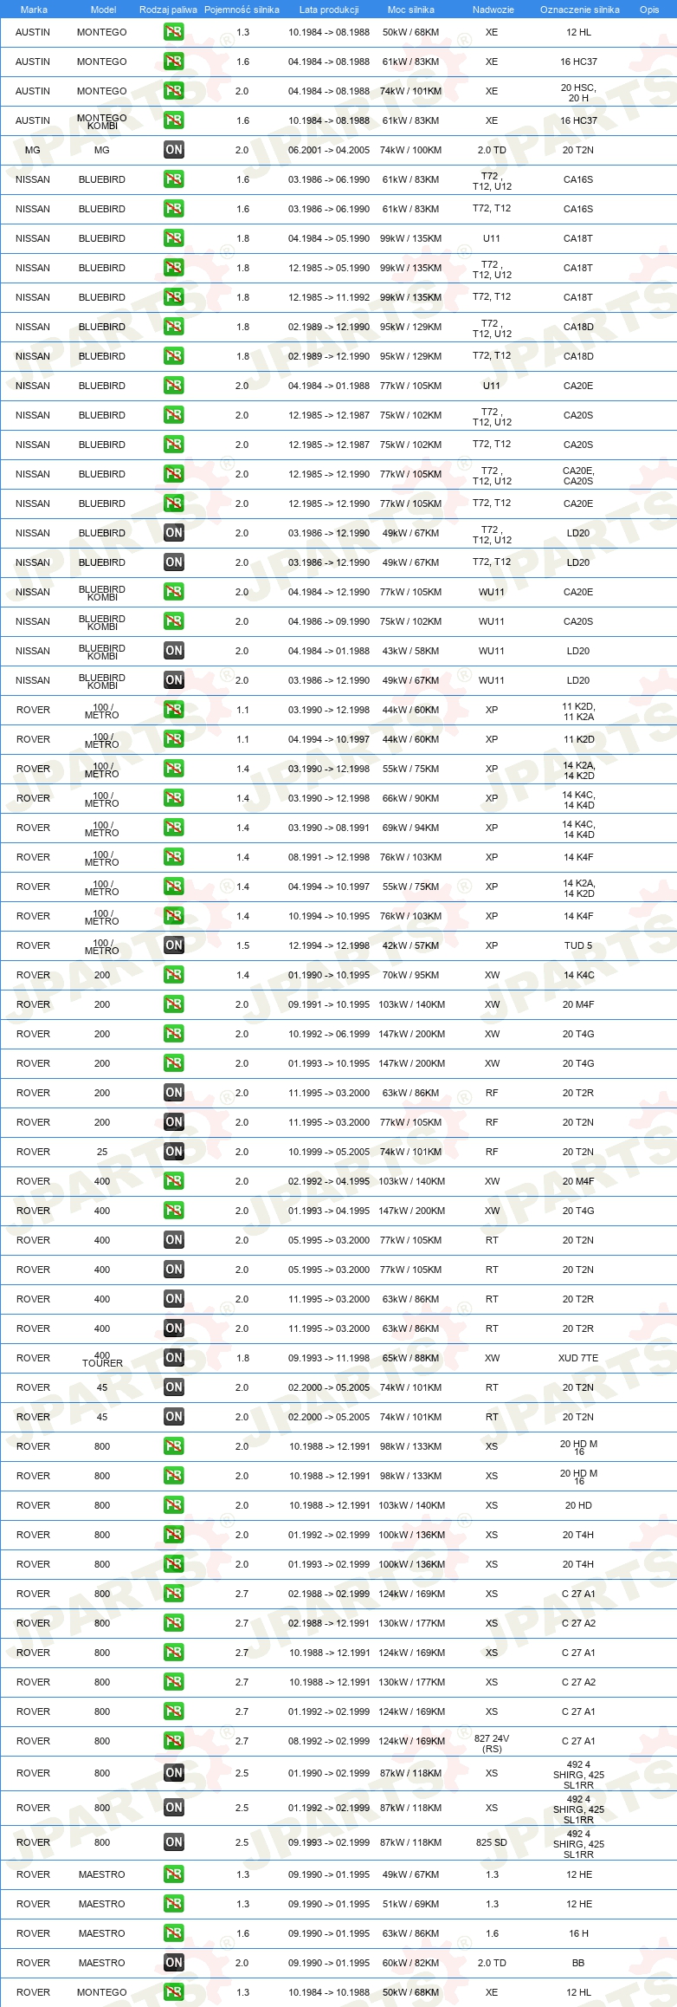
Task: Click diesel icon in BLUEBIRD KOMBI 49kW row
Action: click(x=174, y=680)
